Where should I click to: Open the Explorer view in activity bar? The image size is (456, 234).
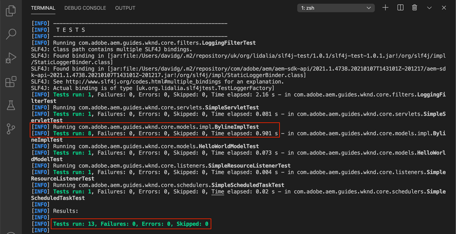[x=11, y=11]
